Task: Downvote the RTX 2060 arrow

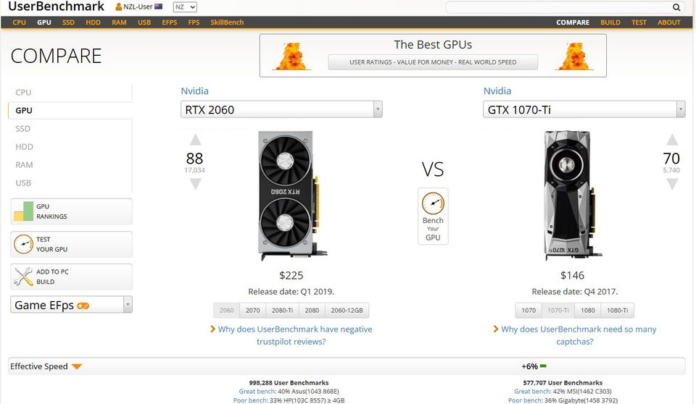Action: (x=195, y=184)
